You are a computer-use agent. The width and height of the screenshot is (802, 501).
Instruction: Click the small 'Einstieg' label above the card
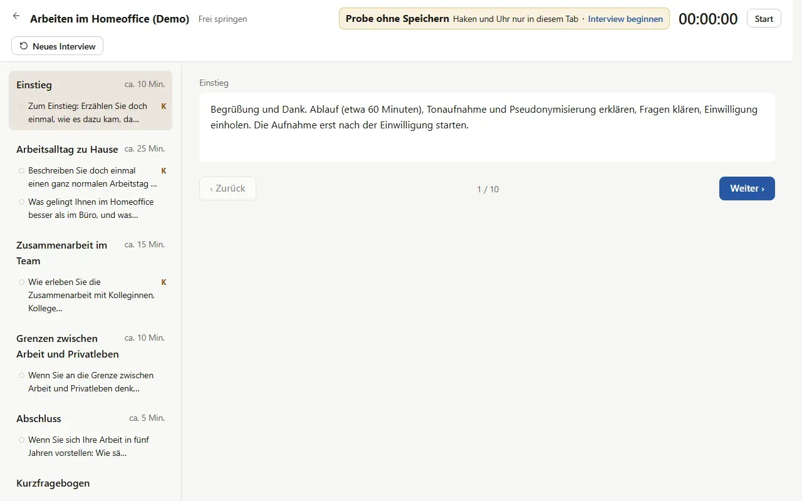tap(214, 83)
